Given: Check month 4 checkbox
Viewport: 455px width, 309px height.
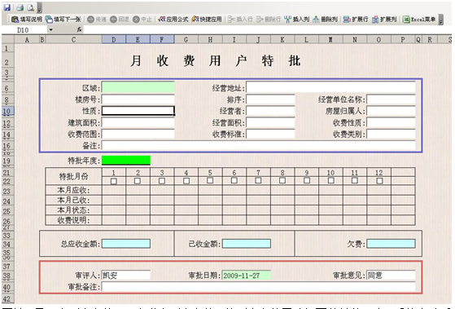Looking at the screenshot, I should click(x=186, y=181).
